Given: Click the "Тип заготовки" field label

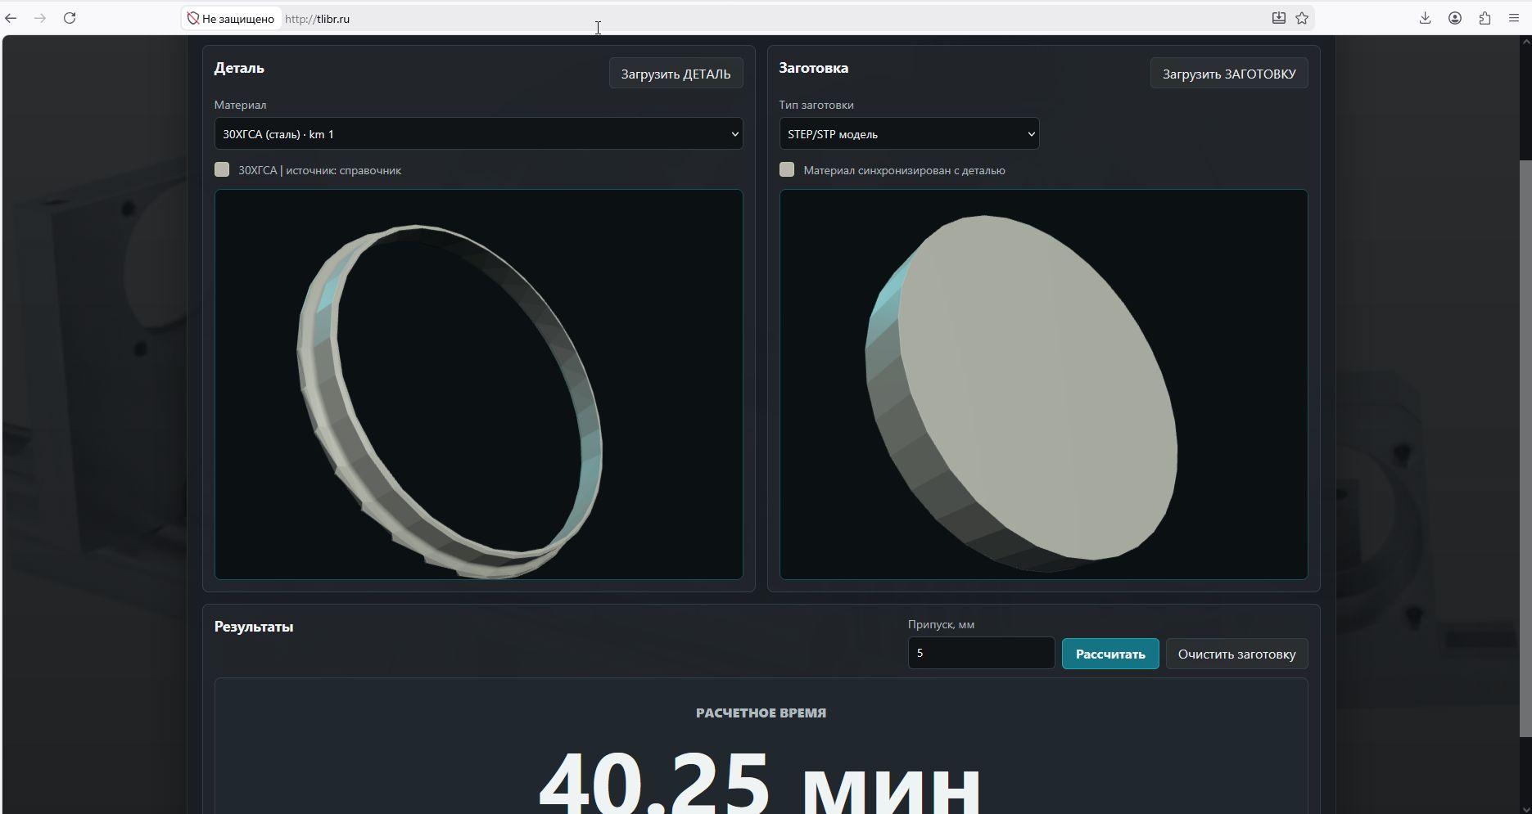Looking at the screenshot, I should tap(816, 105).
